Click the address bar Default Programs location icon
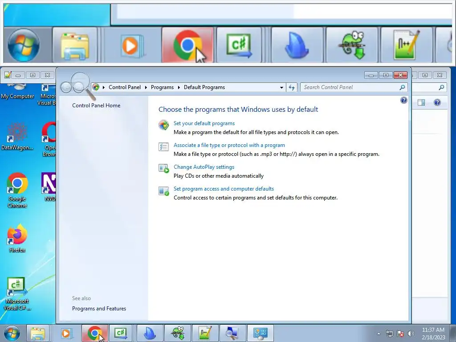Screen dimensions: 456x342 pyautogui.click(x=96, y=87)
